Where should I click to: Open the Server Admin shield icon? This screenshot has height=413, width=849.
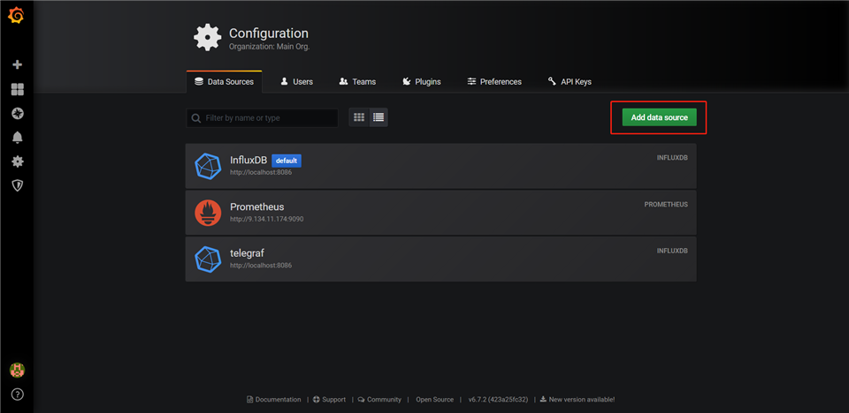point(18,185)
